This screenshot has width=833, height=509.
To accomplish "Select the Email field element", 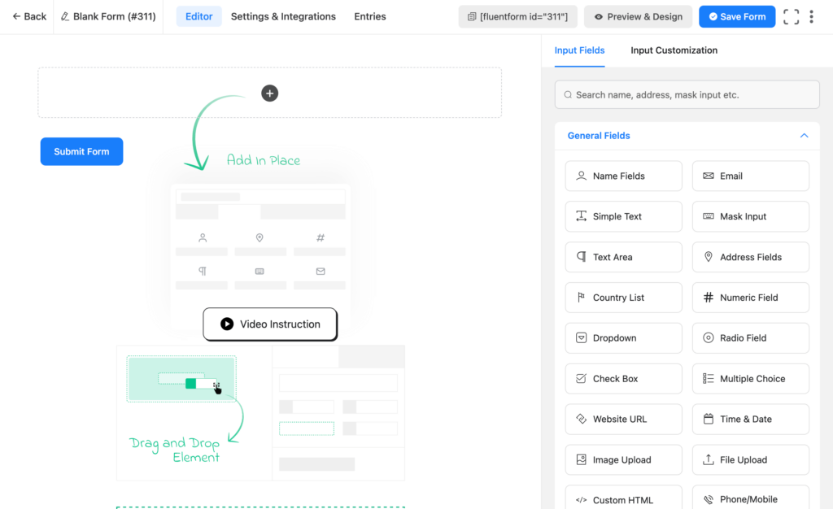I will (750, 176).
